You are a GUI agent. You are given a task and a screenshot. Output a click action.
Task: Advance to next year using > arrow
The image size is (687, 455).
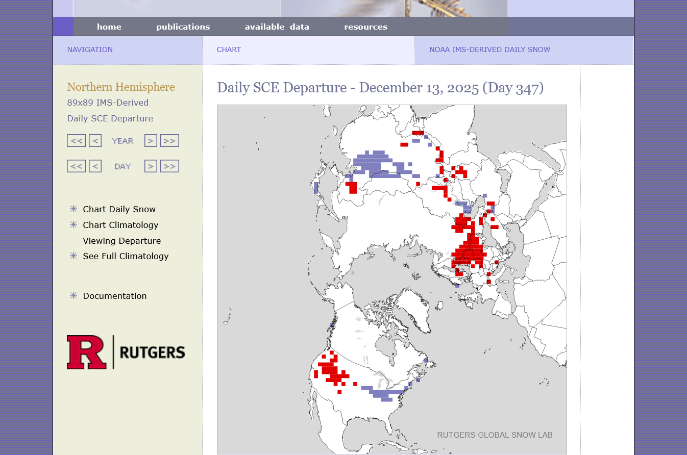151,141
